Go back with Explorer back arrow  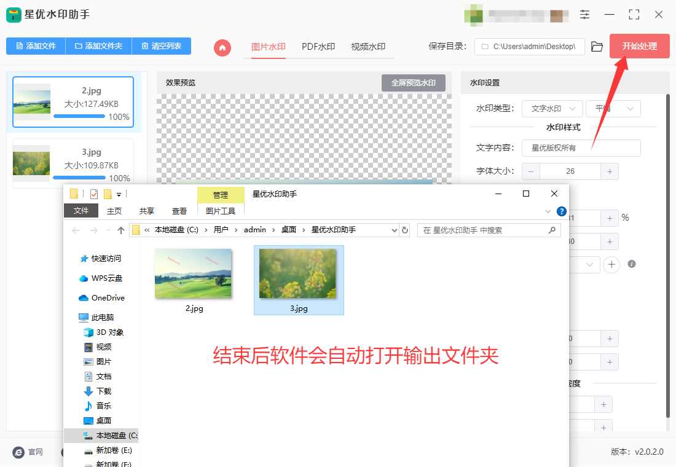point(76,230)
